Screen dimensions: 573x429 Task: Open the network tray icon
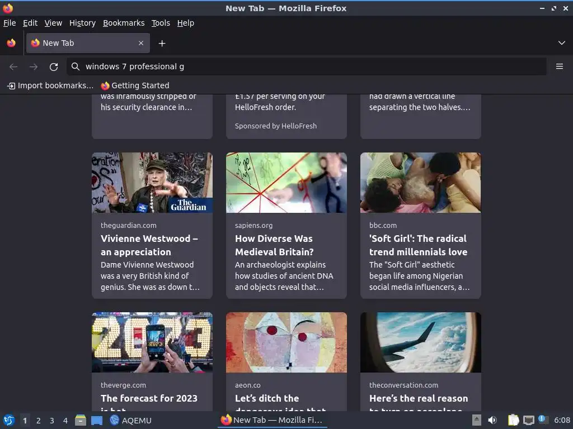click(x=528, y=420)
